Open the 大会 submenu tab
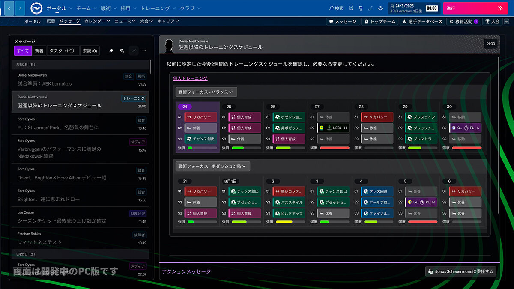The height and width of the screenshot is (289, 514). pyautogui.click(x=146, y=21)
